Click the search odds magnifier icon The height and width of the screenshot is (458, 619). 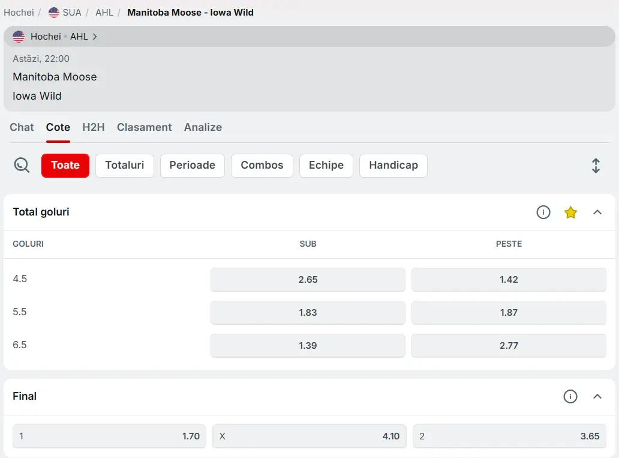(x=22, y=165)
